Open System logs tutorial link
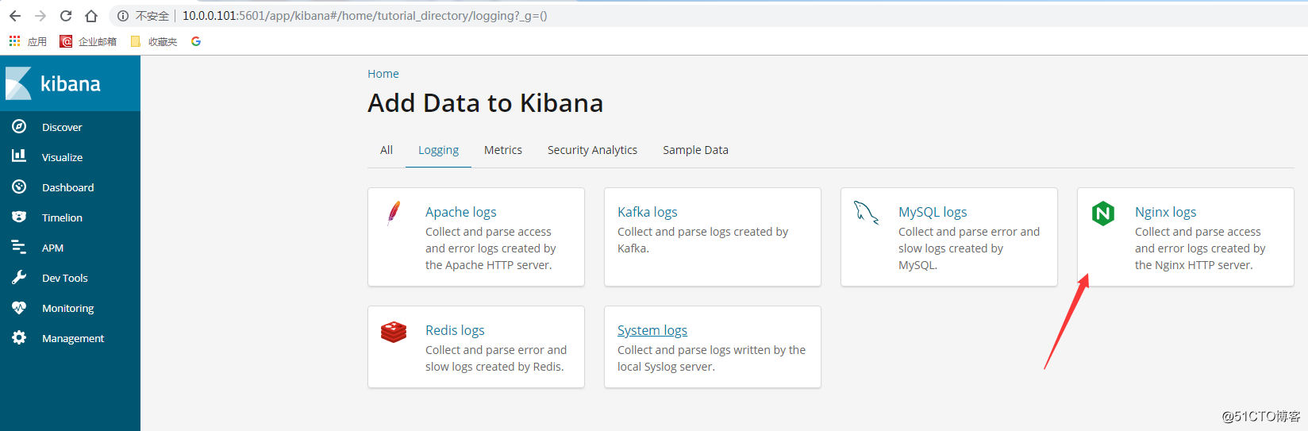Viewport: 1308px width, 431px height. coord(652,330)
